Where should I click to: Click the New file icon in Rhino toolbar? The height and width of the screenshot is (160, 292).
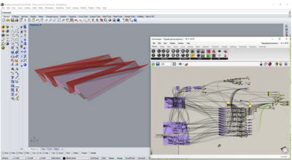point(4,20)
